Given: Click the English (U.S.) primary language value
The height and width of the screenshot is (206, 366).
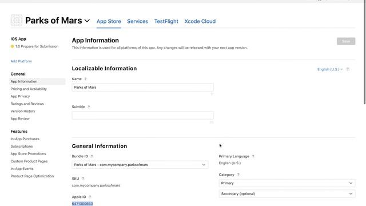Looking at the screenshot, I should pyautogui.click(x=230, y=163).
